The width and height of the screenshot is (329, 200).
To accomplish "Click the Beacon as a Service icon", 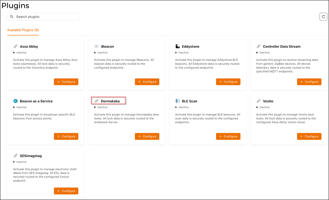I will tap(15, 101).
